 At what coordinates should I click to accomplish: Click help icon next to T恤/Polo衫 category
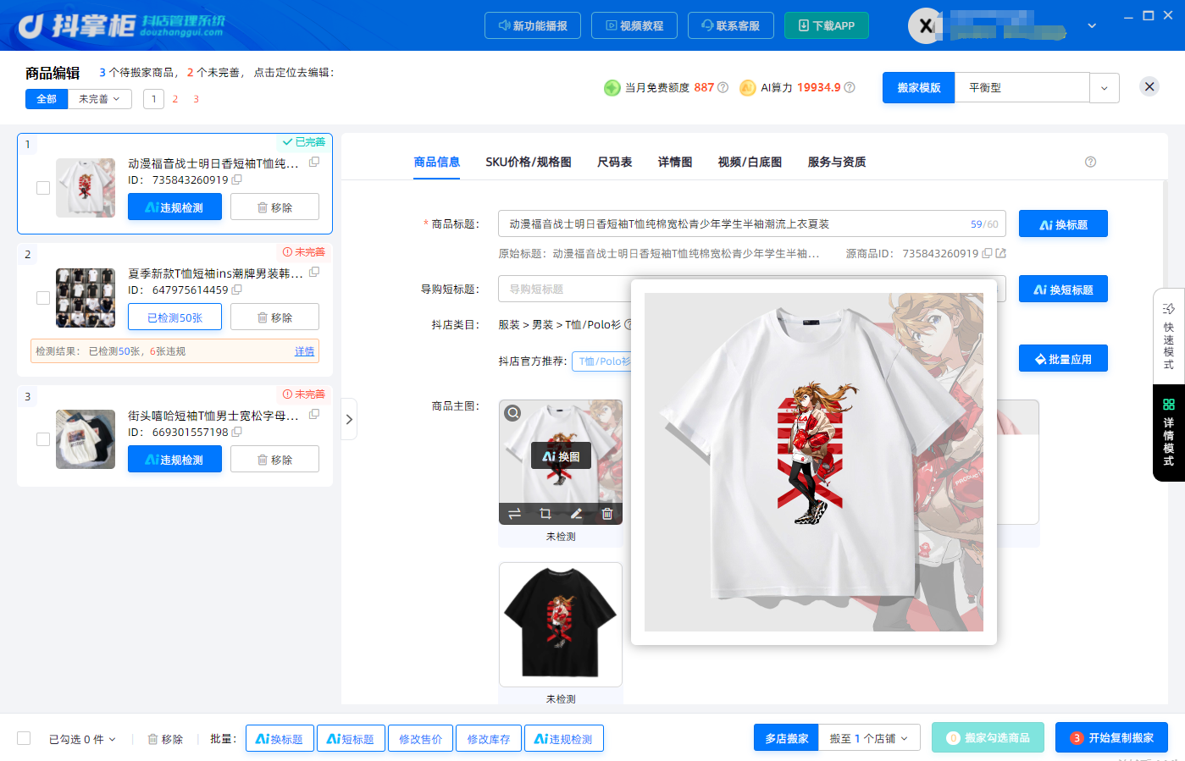[x=628, y=324]
